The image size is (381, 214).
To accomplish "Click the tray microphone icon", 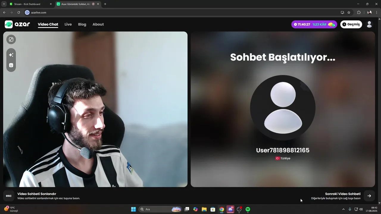I will [x=350, y=209].
